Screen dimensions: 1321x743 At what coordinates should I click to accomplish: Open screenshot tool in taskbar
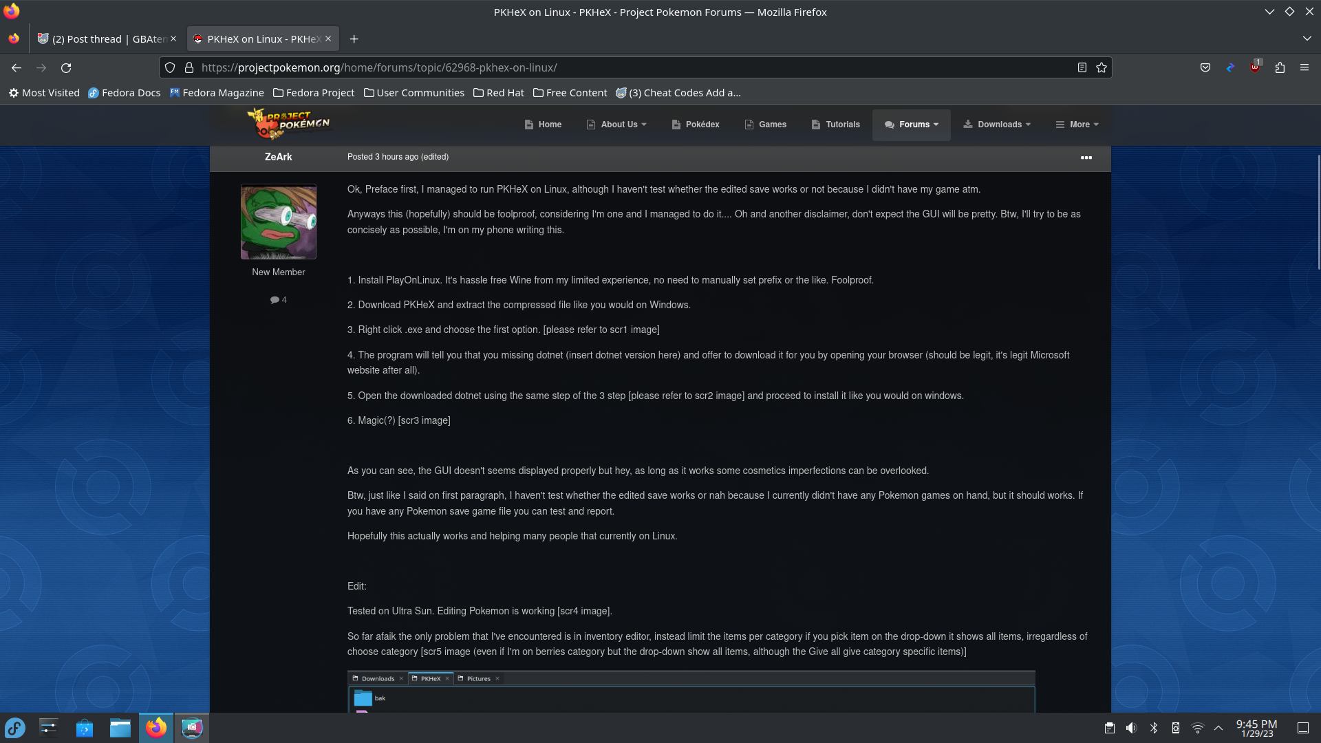click(x=192, y=728)
